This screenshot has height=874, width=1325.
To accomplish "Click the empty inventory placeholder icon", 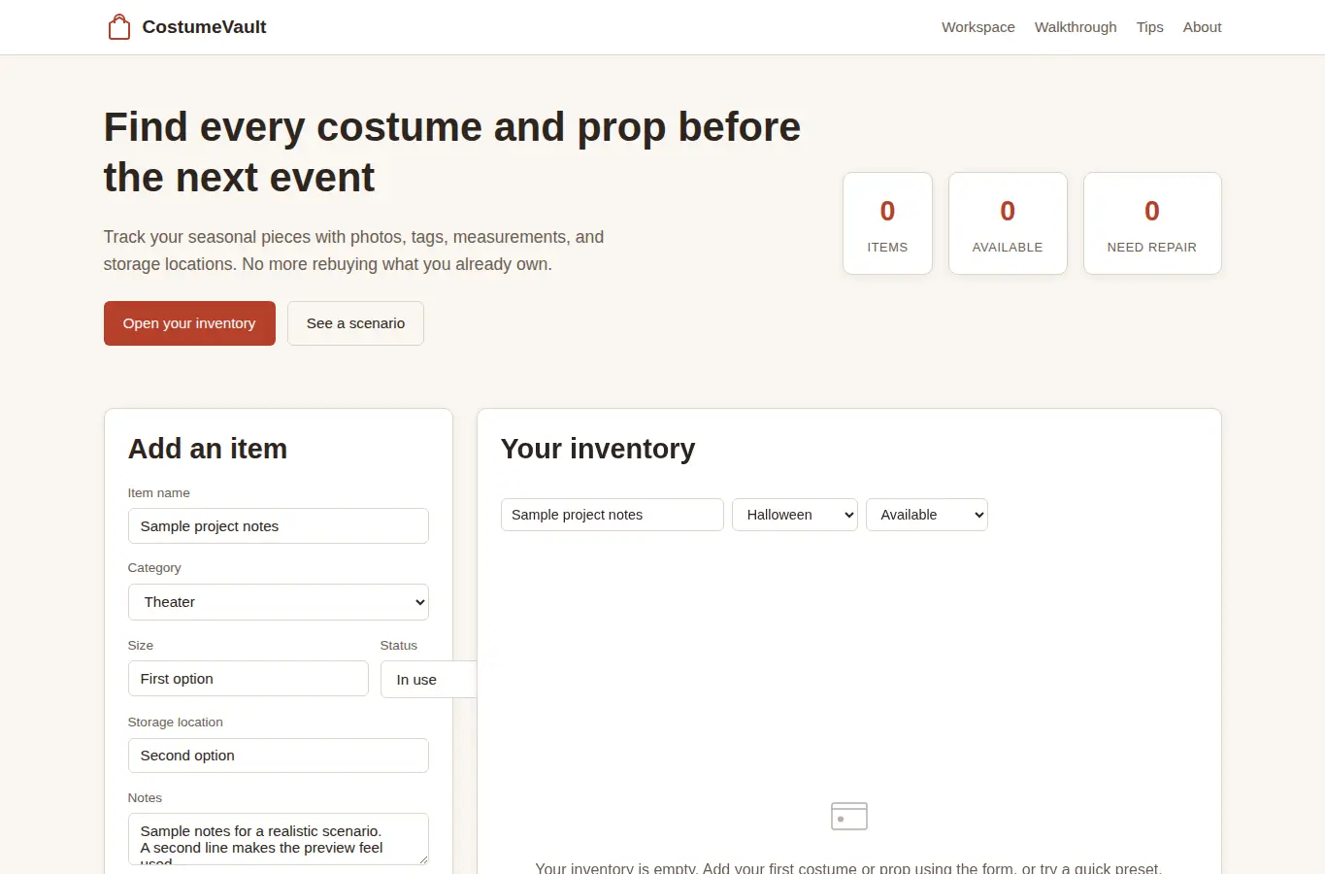I will tap(849, 816).
